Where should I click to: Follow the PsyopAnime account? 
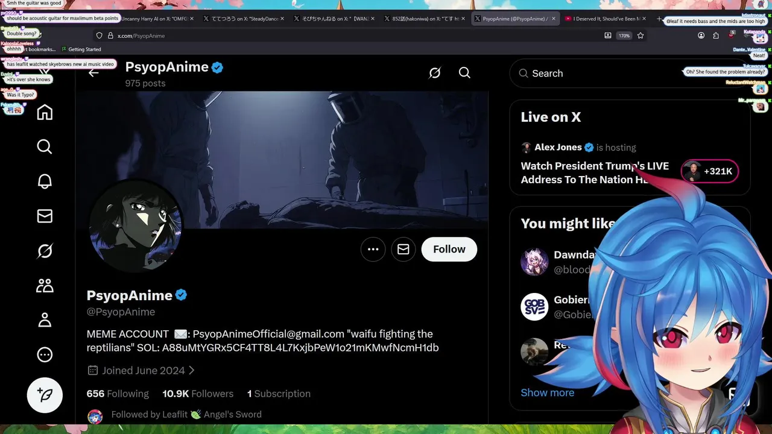[449, 250]
